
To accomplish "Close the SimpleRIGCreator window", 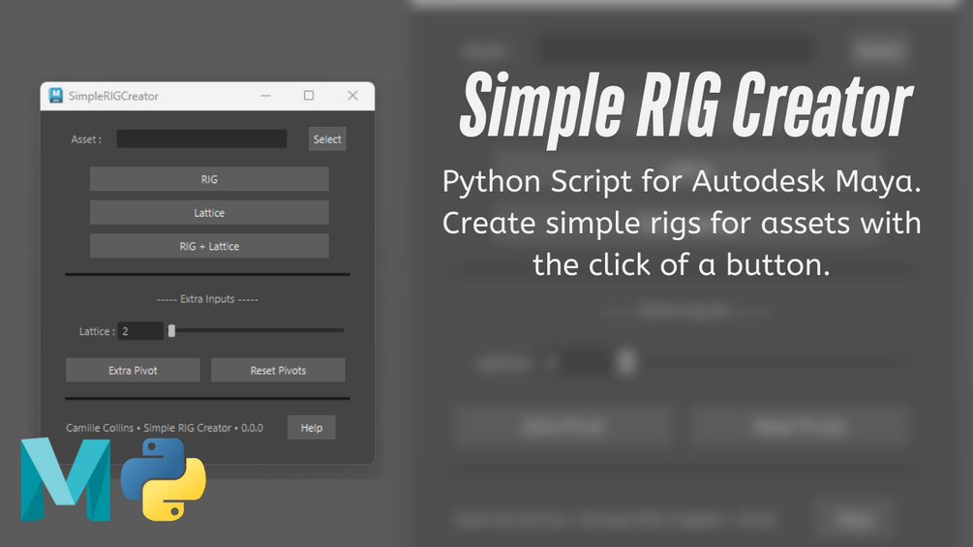I will (352, 96).
